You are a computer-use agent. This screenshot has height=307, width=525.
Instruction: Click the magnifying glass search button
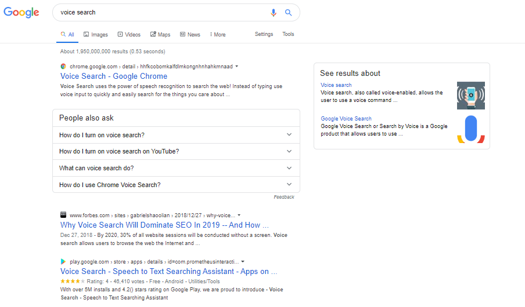point(288,13)
